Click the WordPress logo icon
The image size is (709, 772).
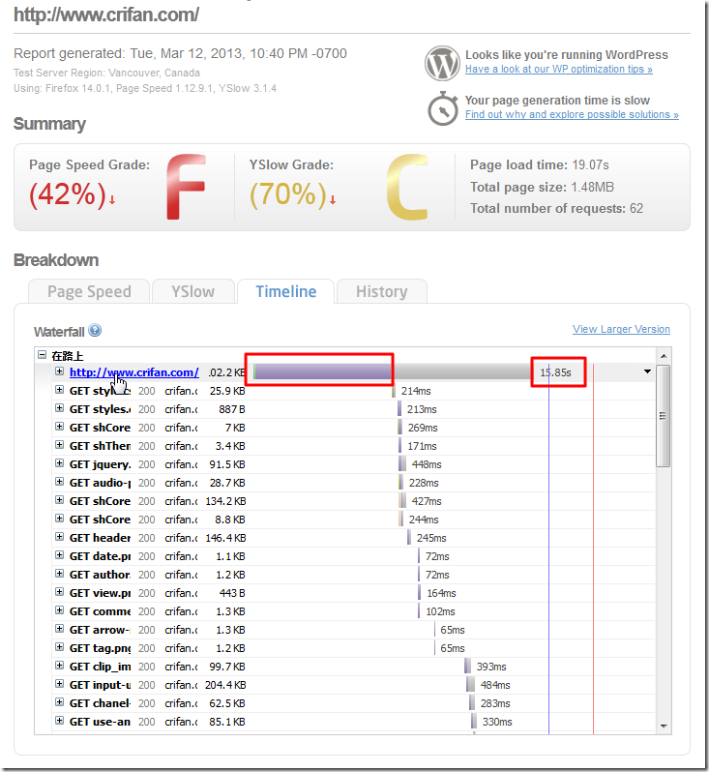point(443,63)
